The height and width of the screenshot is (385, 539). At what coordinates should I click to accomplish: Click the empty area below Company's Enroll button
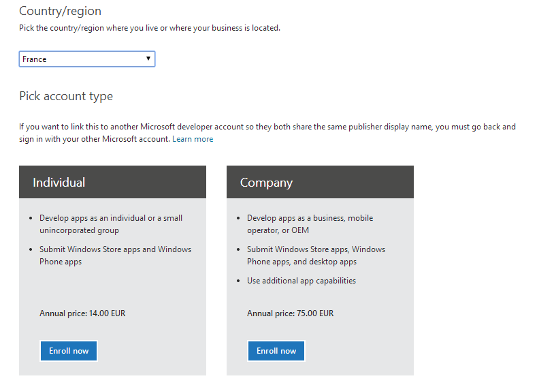click(320, 369)
